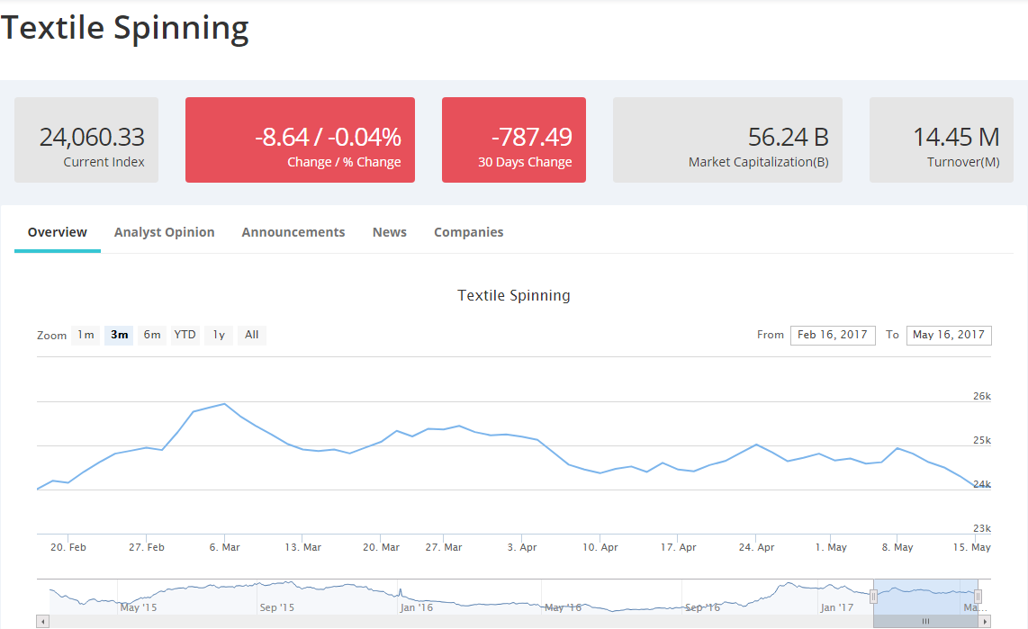Select the YTD zoom range

(x=185, y=335)
